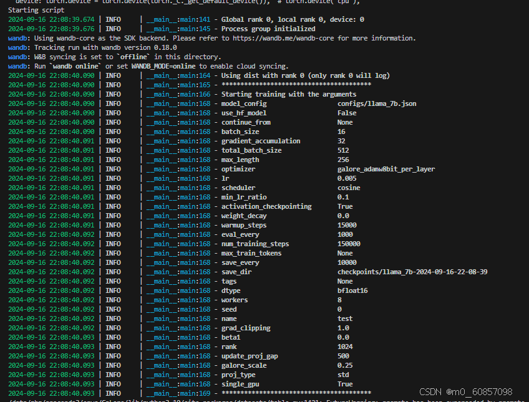This screenshot has height=402, width=529.
Task: Select the text 'Starting script'
Action: [x=36, y=10]
